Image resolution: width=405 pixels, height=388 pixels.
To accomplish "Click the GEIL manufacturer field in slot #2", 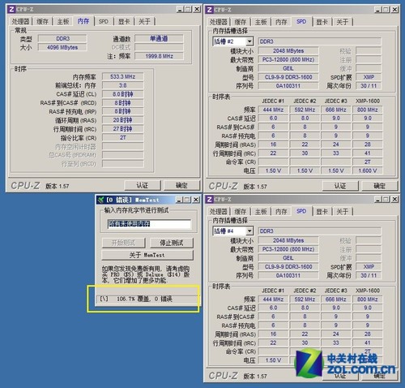I will point(288,68).
